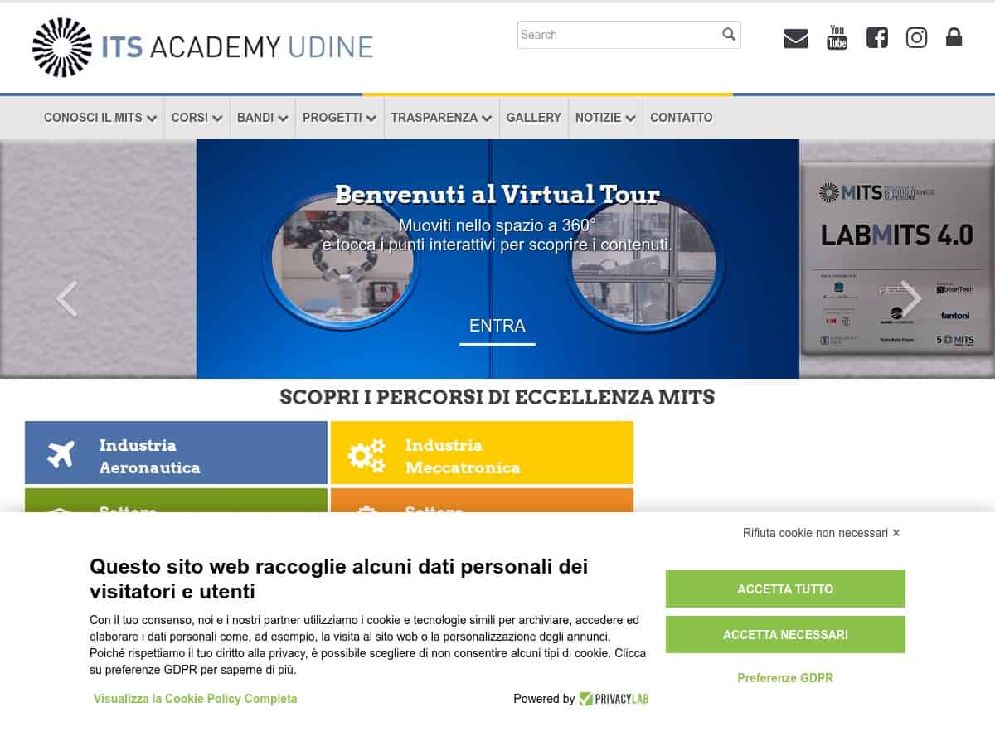Image resolution: width=995 pixels, height=746 pixels.
Task: Open the Industria Aeronautica tile
Action: point(176,453)
